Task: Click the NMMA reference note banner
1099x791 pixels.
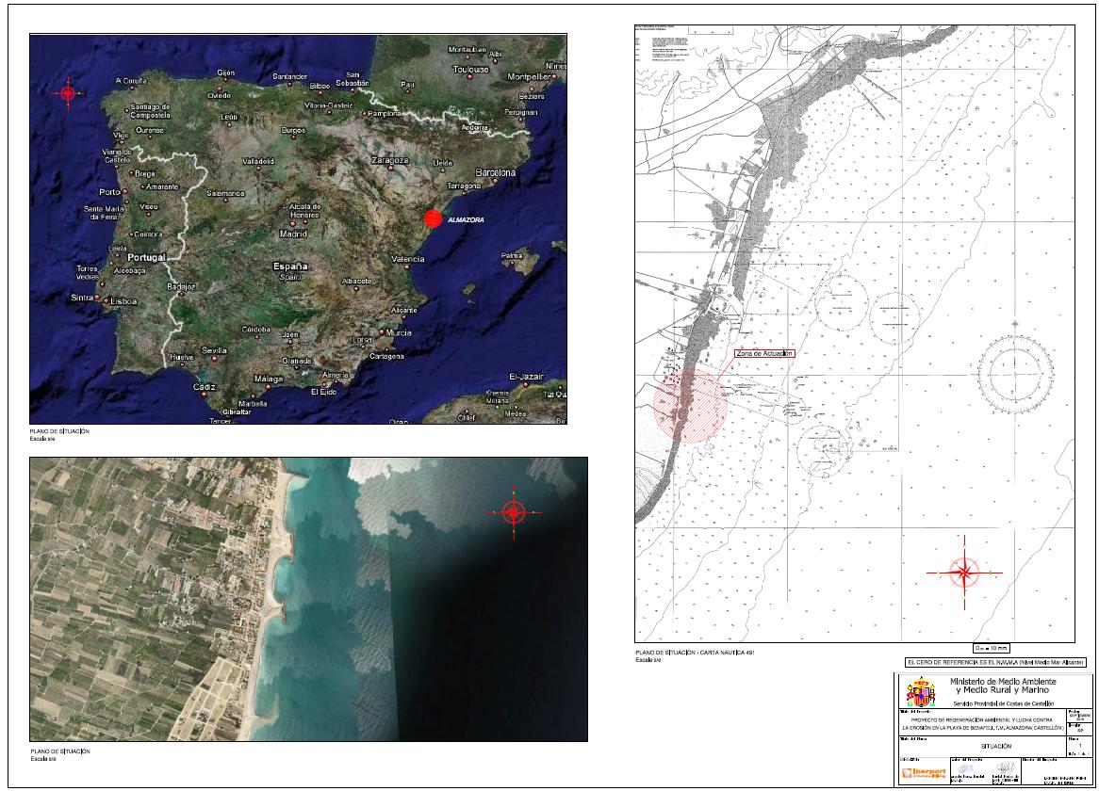Action: 995,664
